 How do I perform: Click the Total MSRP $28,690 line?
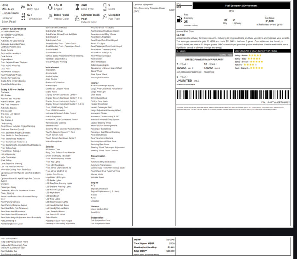point(154,251)
